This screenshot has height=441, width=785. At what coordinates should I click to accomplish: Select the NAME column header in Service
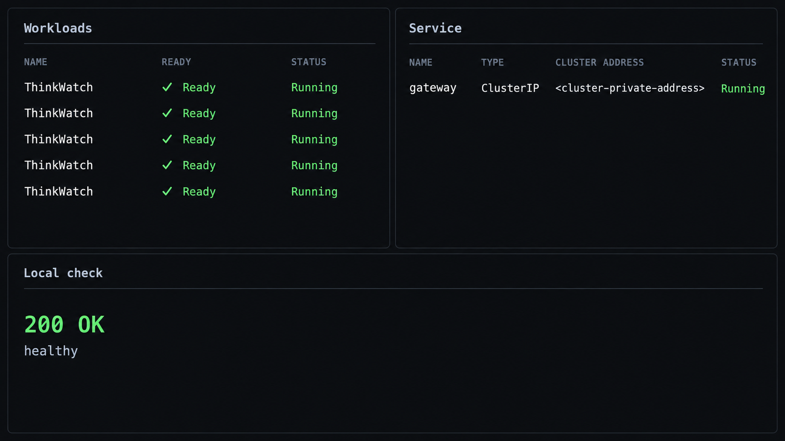pos(421,62)
